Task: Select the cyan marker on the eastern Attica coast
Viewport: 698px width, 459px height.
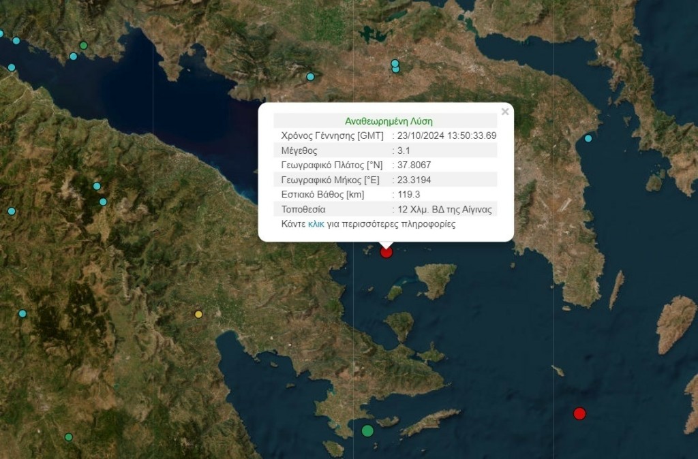Action: click(x=588, y=138)
